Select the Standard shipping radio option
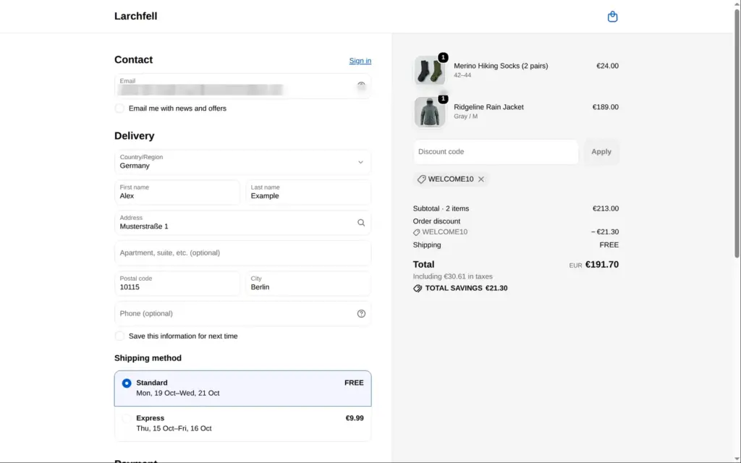Screen dimensions: 741x463 [127, 383]
